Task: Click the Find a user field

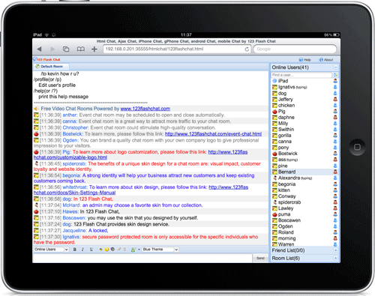Action: pos(301,75)
